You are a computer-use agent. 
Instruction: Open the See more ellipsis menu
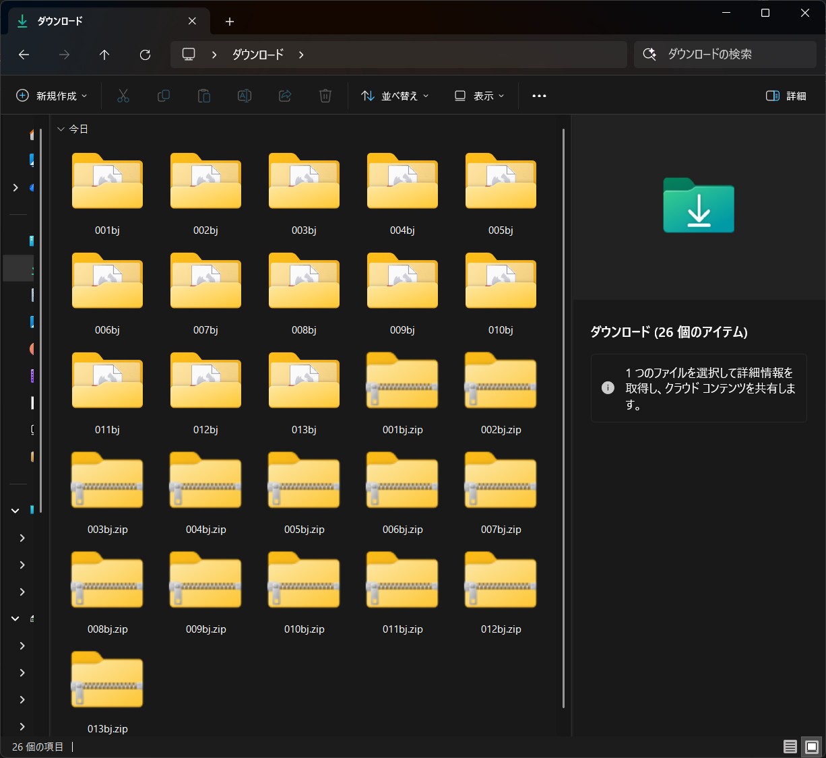tap(539, 96)
